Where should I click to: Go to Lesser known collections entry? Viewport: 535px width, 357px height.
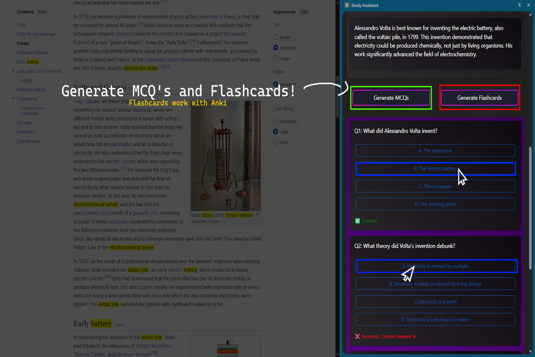pyautogui.click(x=32, y=111)
